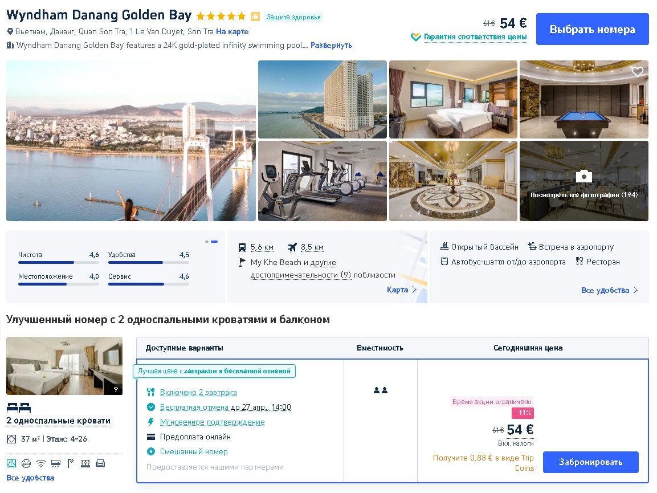Click the thumbs-up badge after the stars

point(255,17)
